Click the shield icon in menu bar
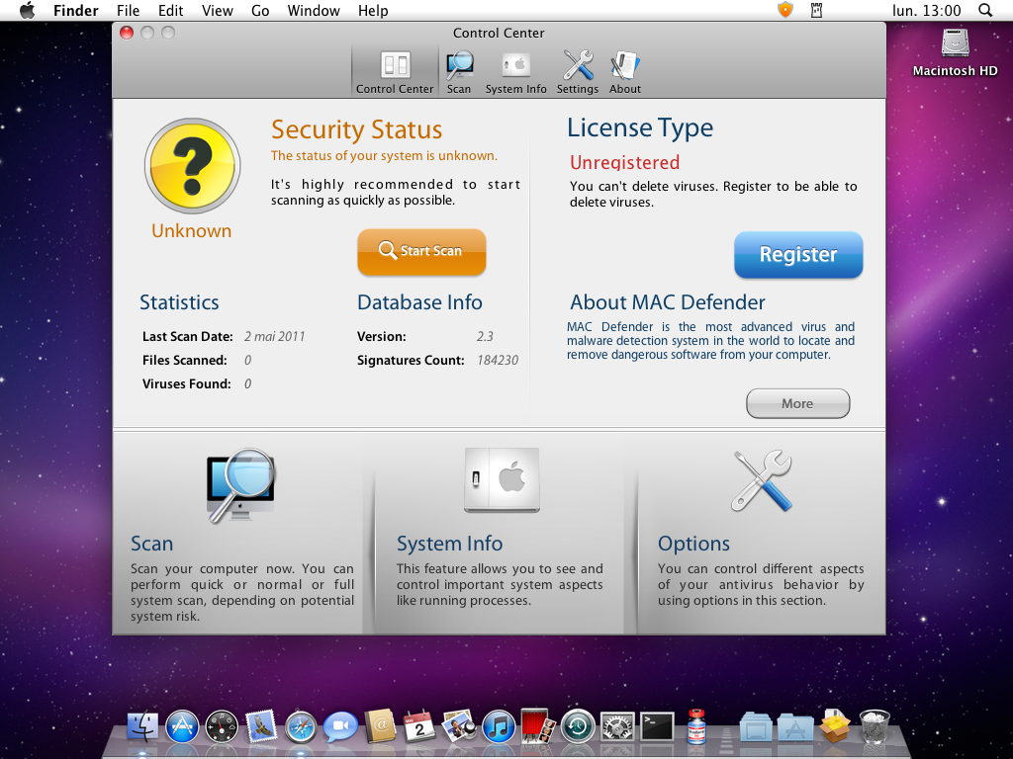This screenshot has width=1013, height=759. click(785, 10)
